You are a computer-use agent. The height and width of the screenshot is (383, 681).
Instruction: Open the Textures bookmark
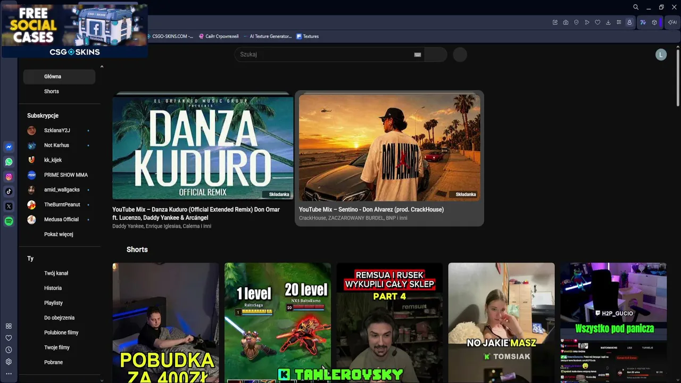308,36
